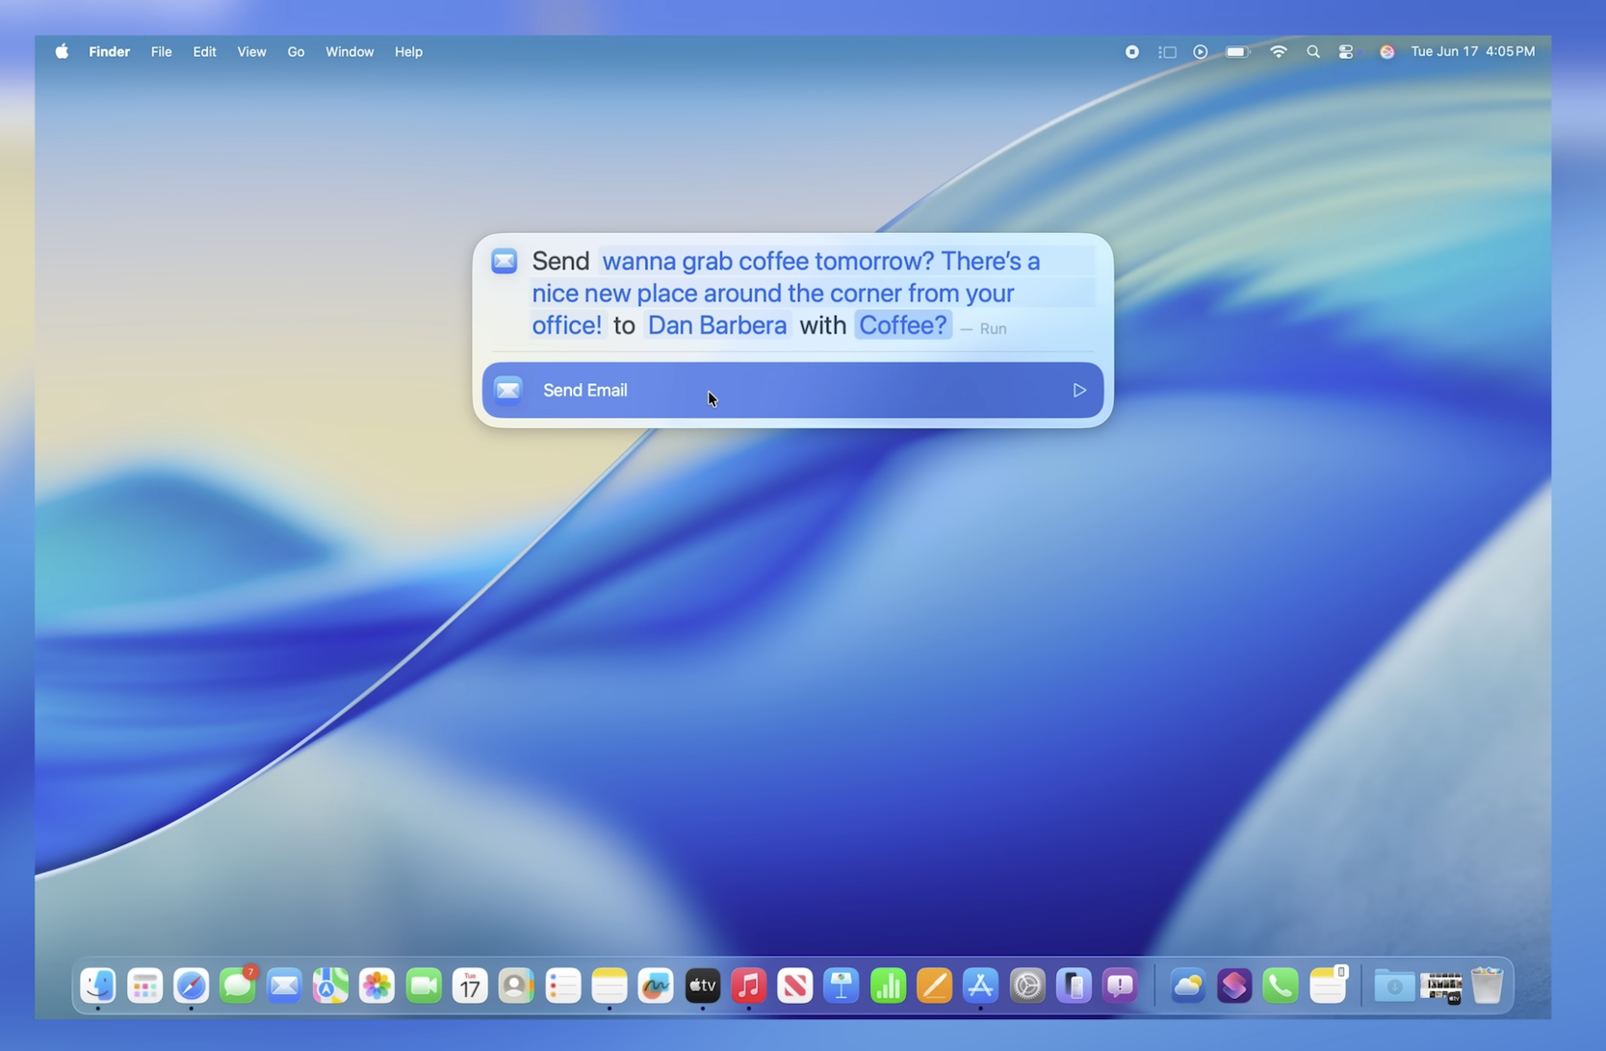
Task: Select the Coffee? subject token
Action: pos(902,325)
